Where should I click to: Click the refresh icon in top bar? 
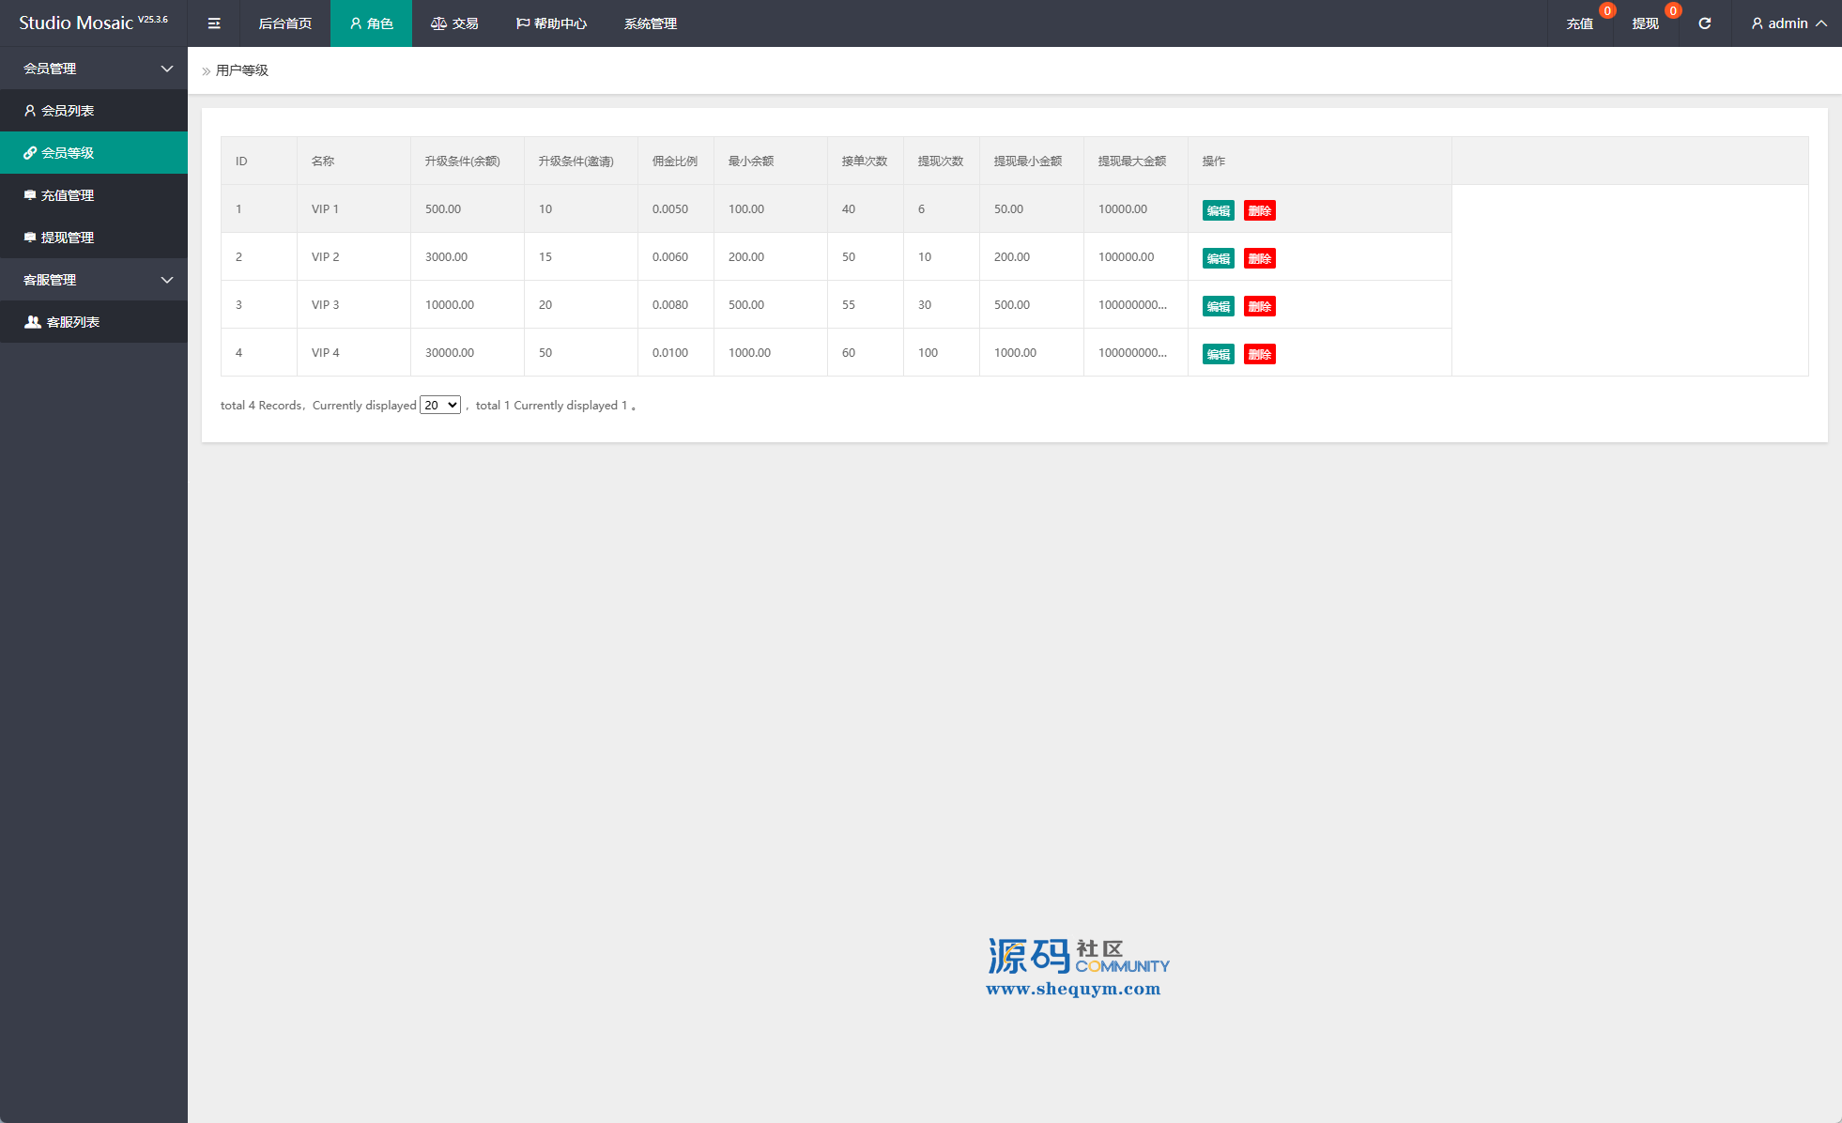coord(1704,23)
